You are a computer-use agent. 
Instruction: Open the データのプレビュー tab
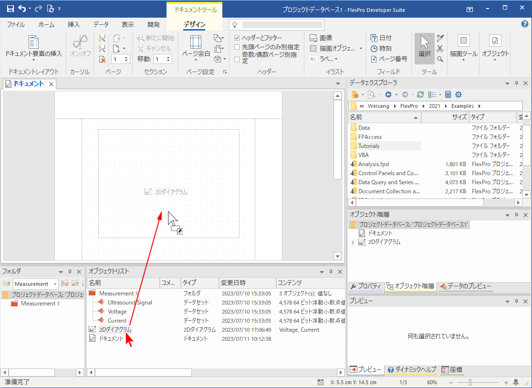tap(465, 286)
